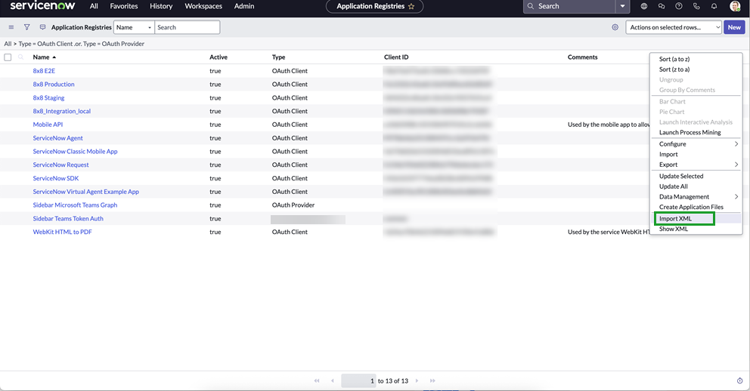Image resolution: width=750 pixels, height=391 pixels.
Task: Open Sidebar Microsoft Teams Graph record
Action: pyautogui.click(x=75, y=205)
